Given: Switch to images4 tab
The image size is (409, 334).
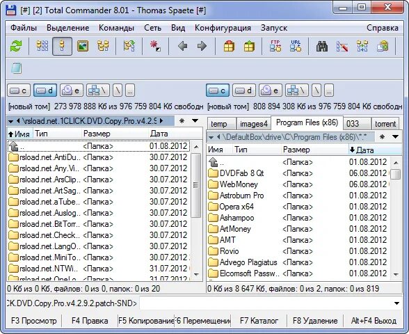Looking at the screenshot, I should tap(253, 124).
